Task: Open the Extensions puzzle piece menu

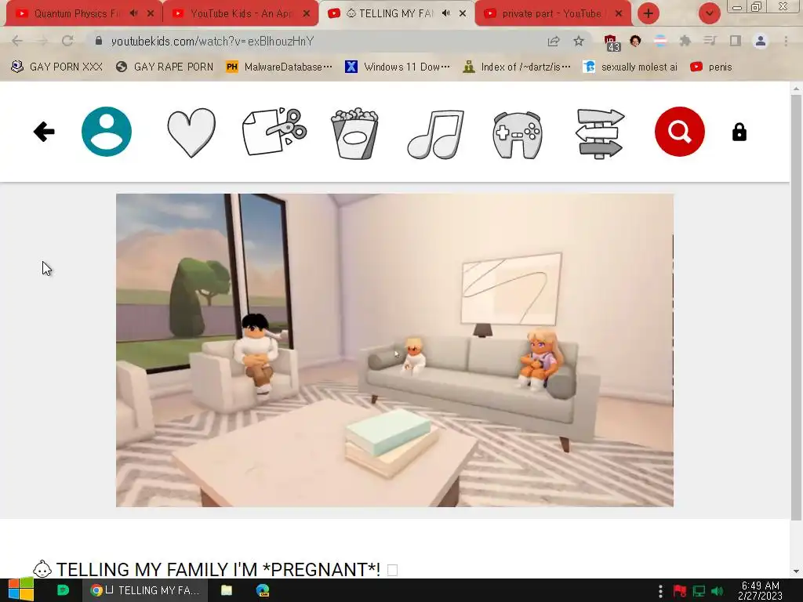Action: pyautogui.click(x=685, y=41)
